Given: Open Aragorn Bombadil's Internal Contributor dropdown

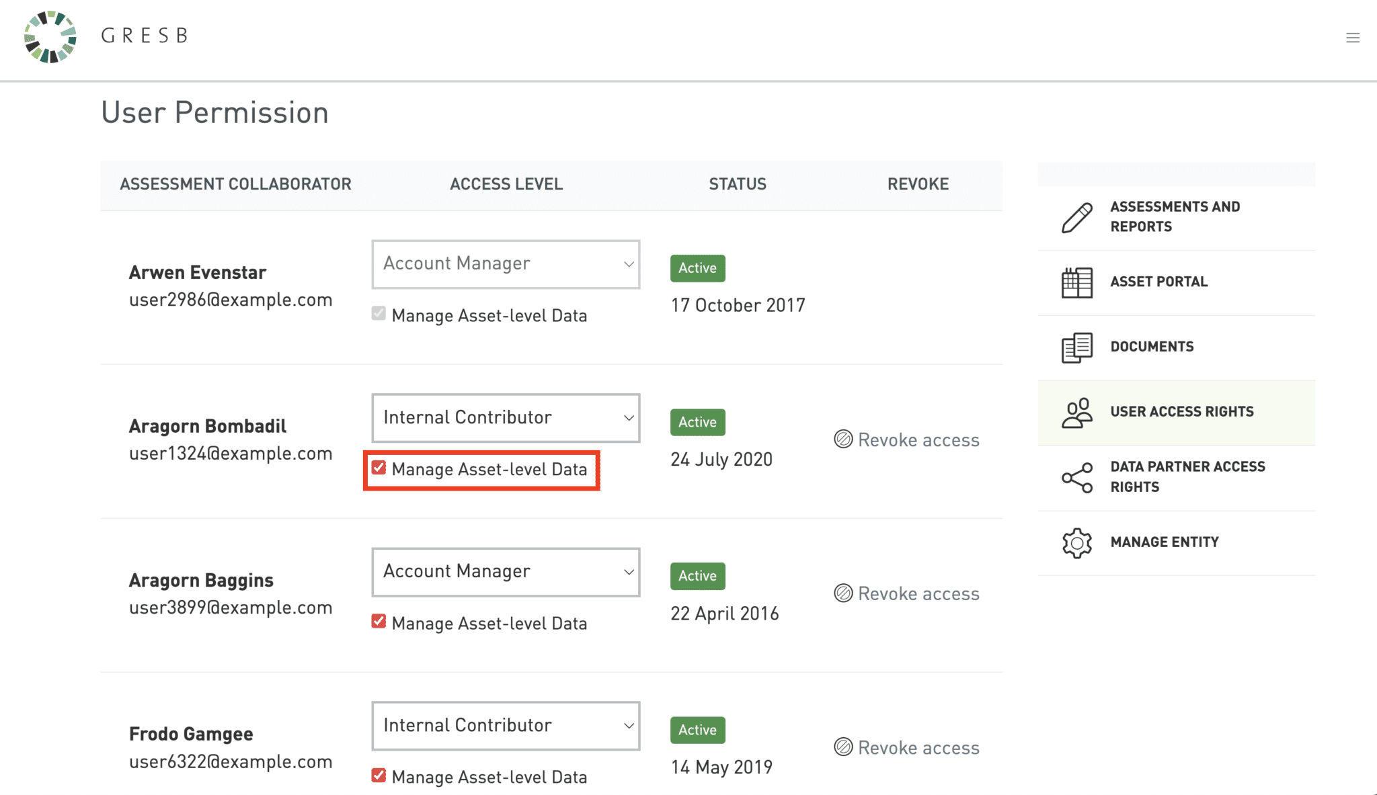Looking at the screenshot, I should click(x=506, y=418).
